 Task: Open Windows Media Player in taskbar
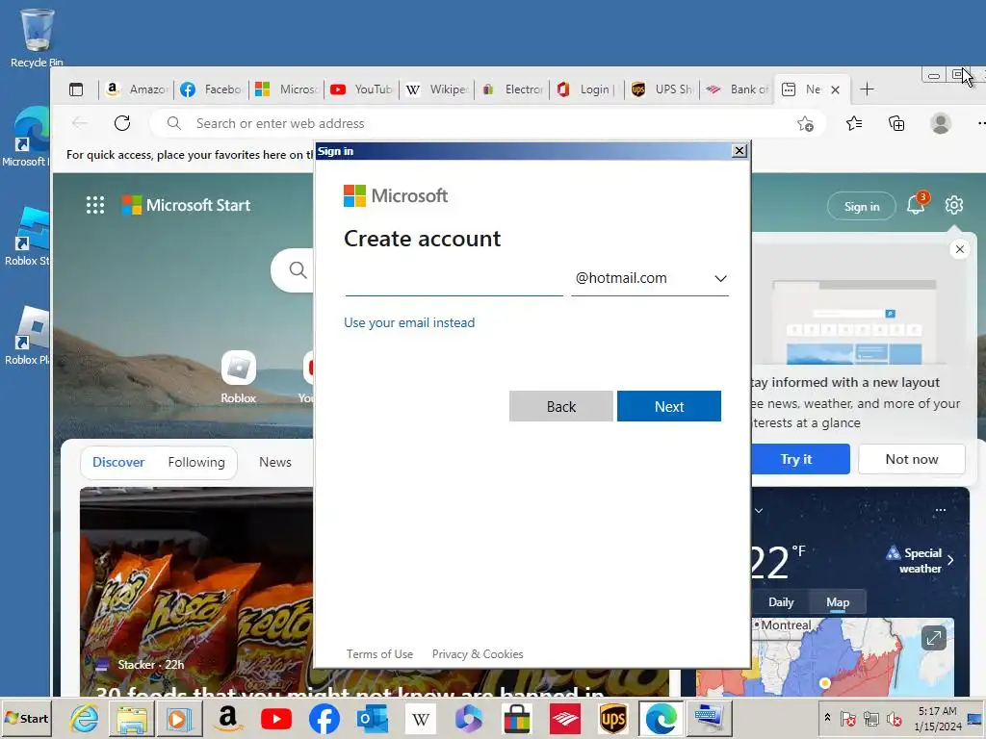pos(178,719)
